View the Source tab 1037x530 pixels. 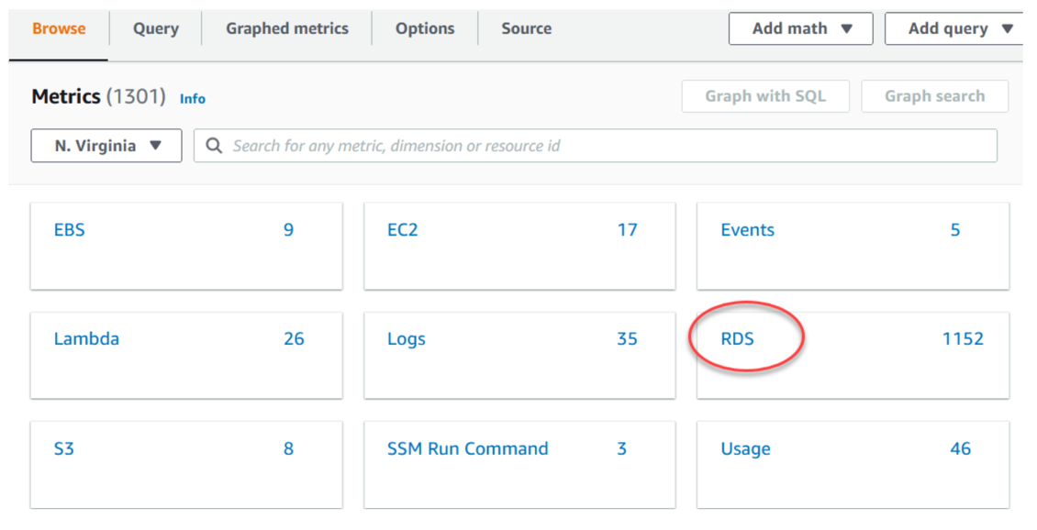[x=526, y=28]
